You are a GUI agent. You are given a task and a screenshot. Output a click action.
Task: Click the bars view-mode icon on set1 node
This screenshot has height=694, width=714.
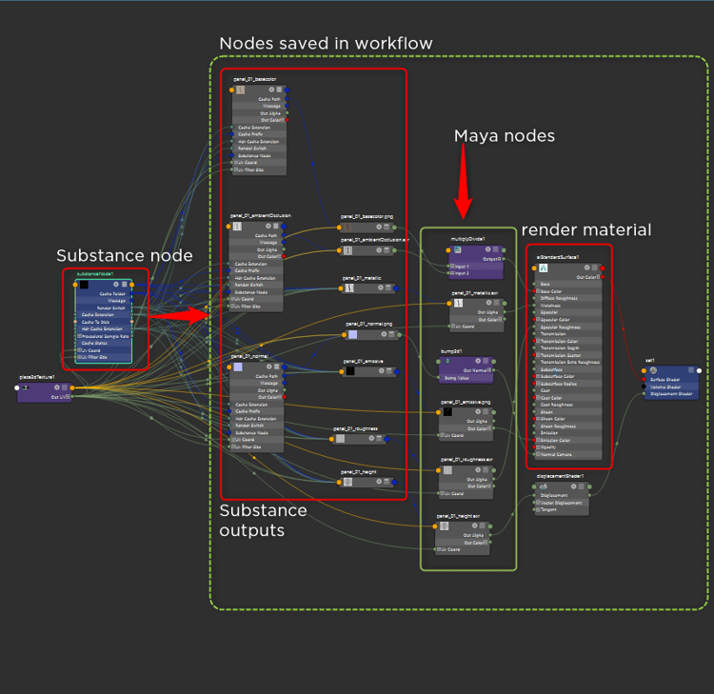pos(691,370)
